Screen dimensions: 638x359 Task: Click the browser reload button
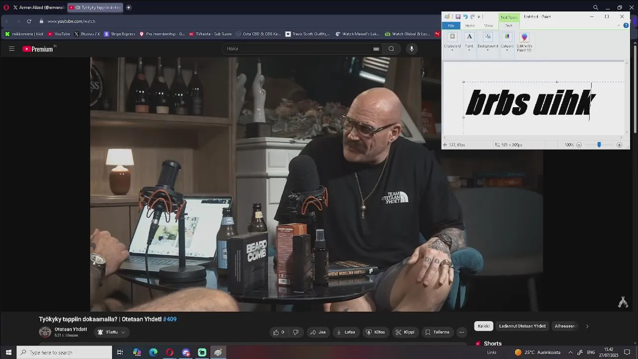click(x=29, y=21)
